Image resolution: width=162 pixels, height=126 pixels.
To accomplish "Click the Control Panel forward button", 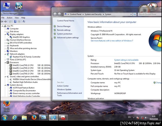I will pyautogui.click(x=59, y=15).
